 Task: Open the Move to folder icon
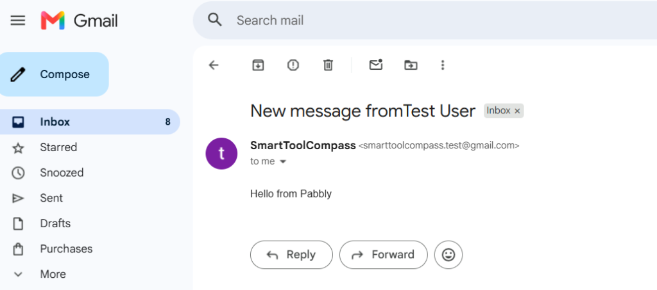pos(411,65)
